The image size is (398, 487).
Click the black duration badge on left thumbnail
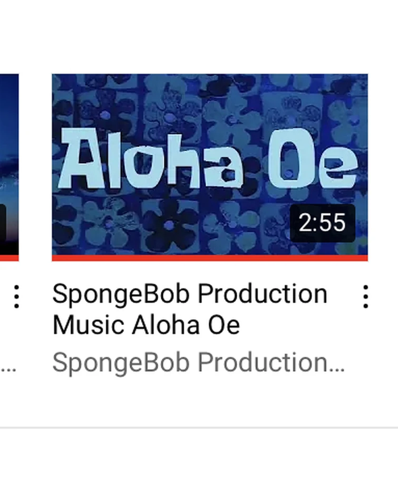(3, 223)
